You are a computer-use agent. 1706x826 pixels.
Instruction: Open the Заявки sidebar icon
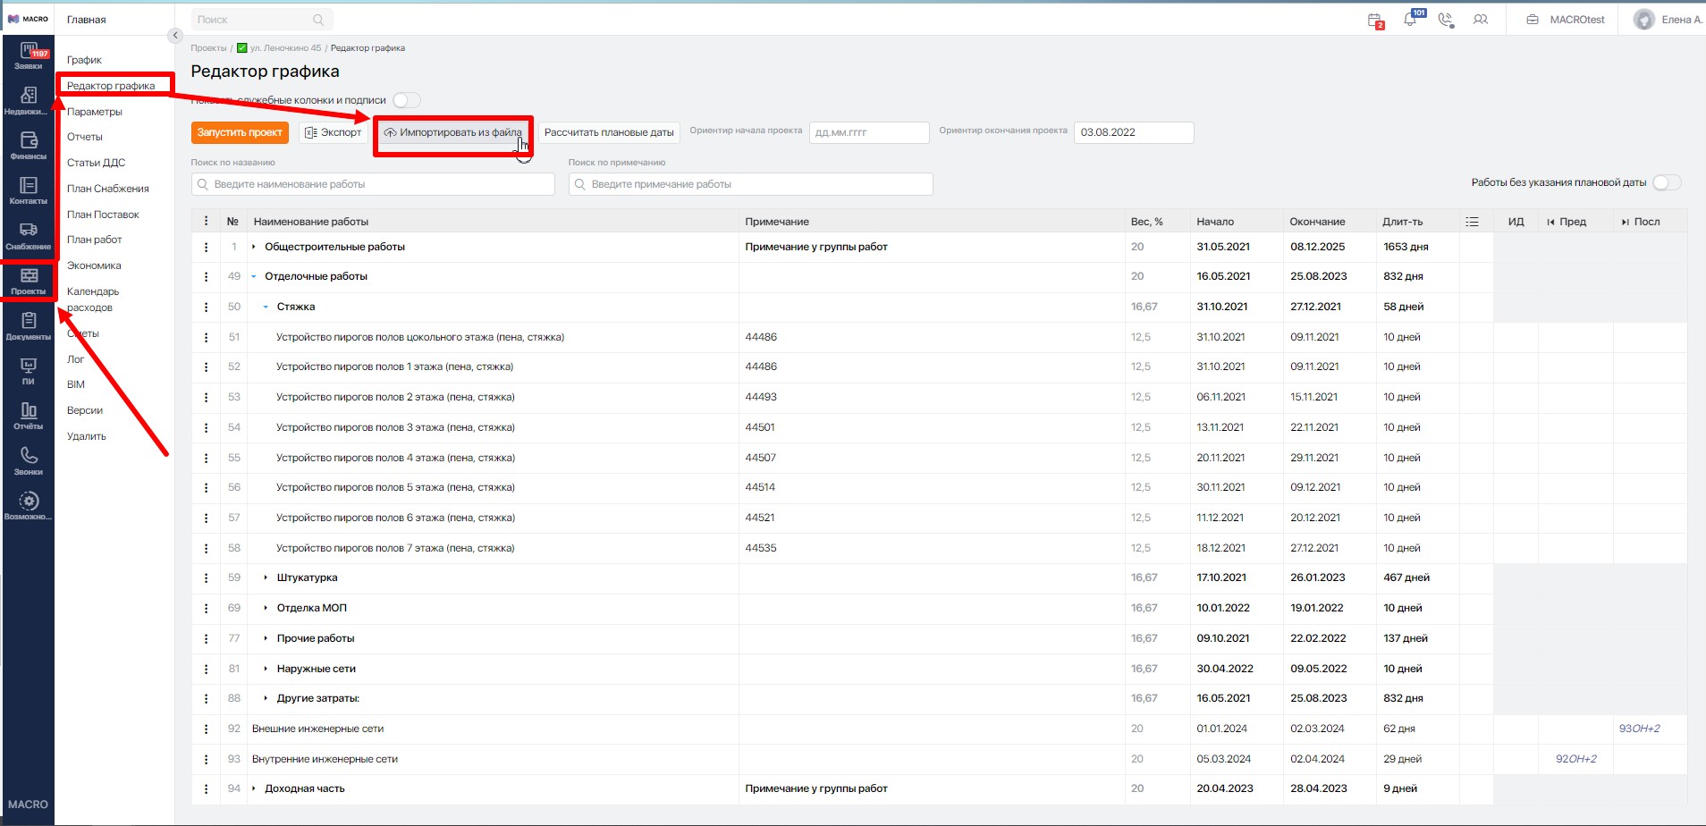coord(29,55)
